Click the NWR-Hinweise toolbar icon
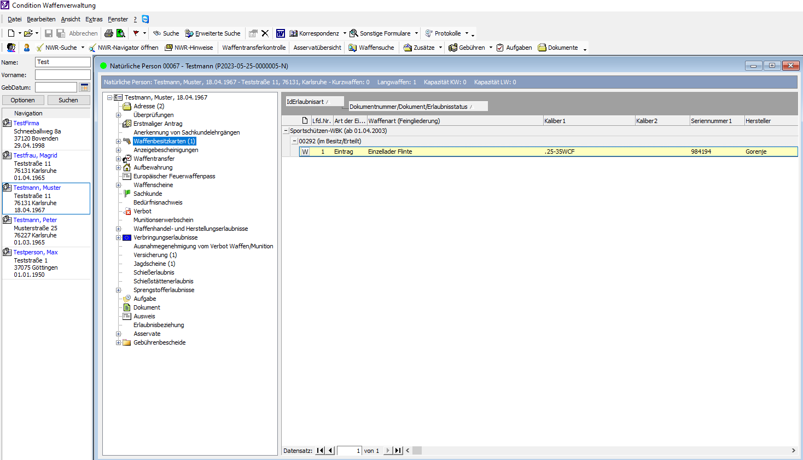 (x=169, y=48)
